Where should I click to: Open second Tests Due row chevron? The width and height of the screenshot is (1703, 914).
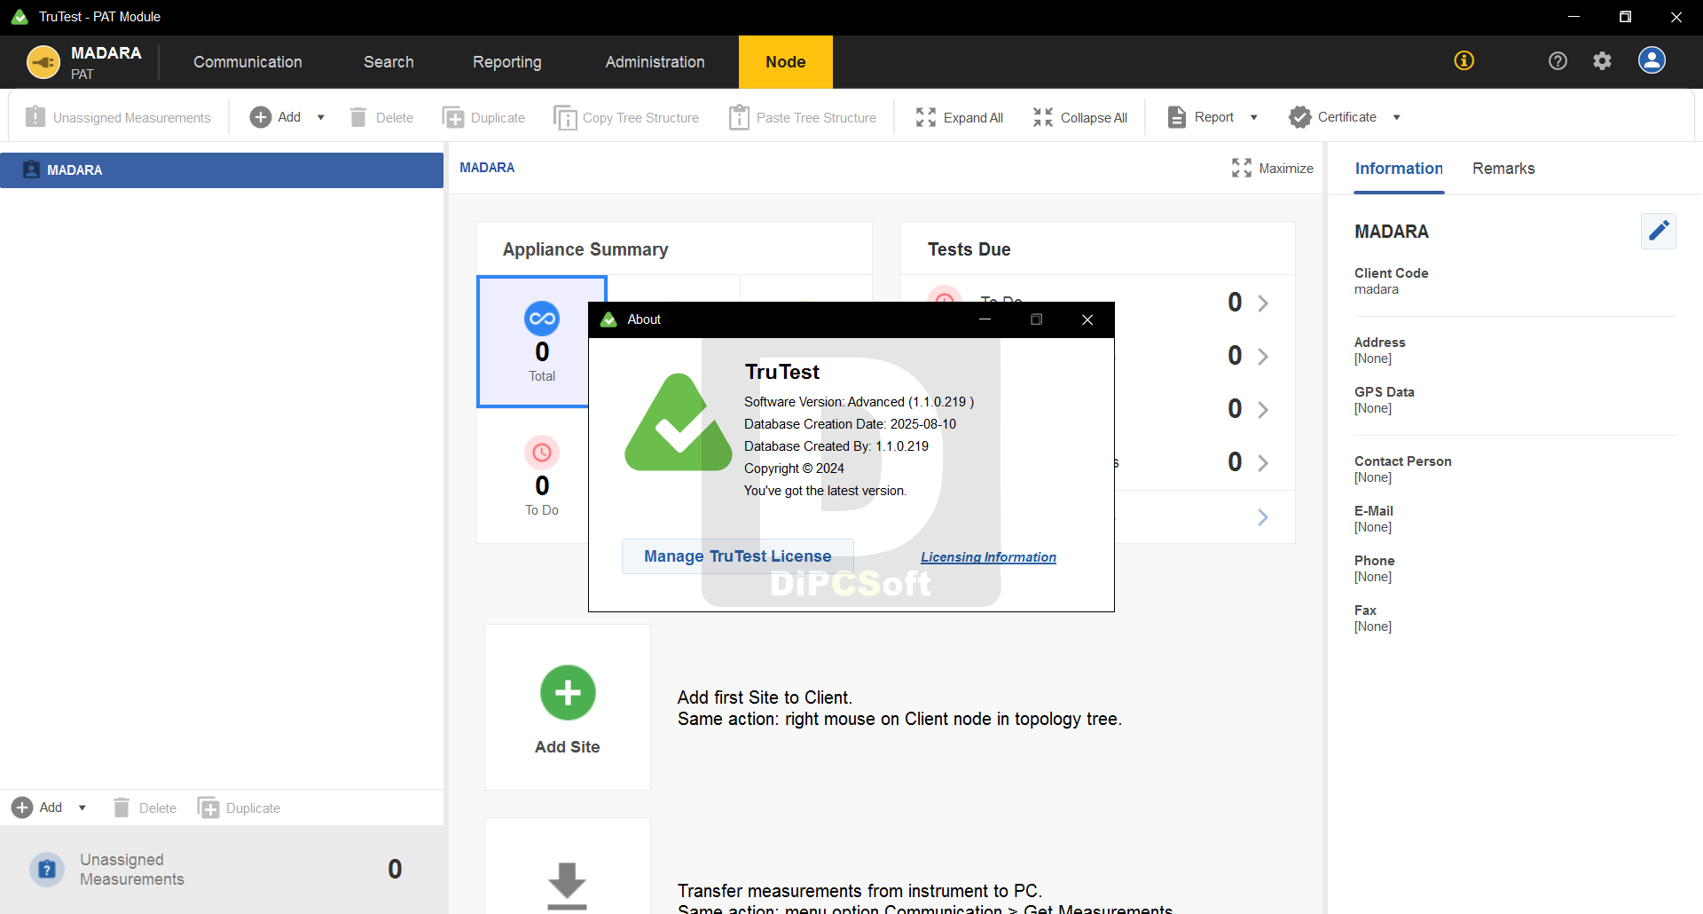pyautogui.click(x=1263, y=357)
